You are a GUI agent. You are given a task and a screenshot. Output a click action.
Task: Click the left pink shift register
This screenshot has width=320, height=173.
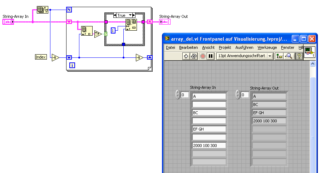tap(69, 22)
